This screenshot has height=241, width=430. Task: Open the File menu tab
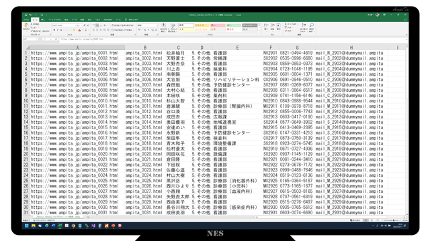coord(26,19)
